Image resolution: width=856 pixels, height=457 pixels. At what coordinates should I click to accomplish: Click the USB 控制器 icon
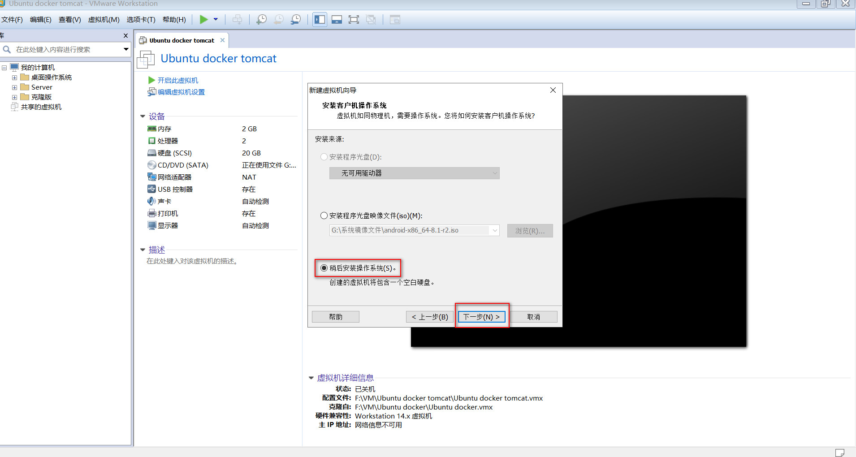pos(152,189)
